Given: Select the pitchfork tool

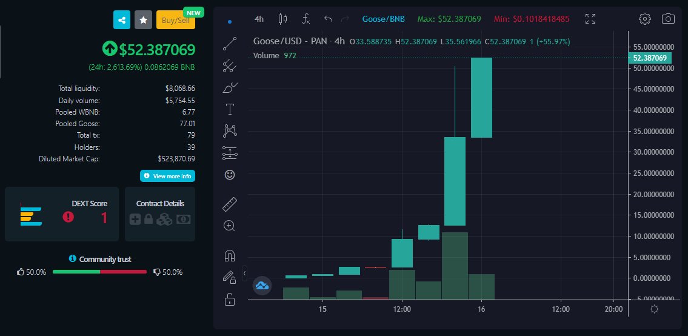Looking at the screenshot, I should [230, 66].
